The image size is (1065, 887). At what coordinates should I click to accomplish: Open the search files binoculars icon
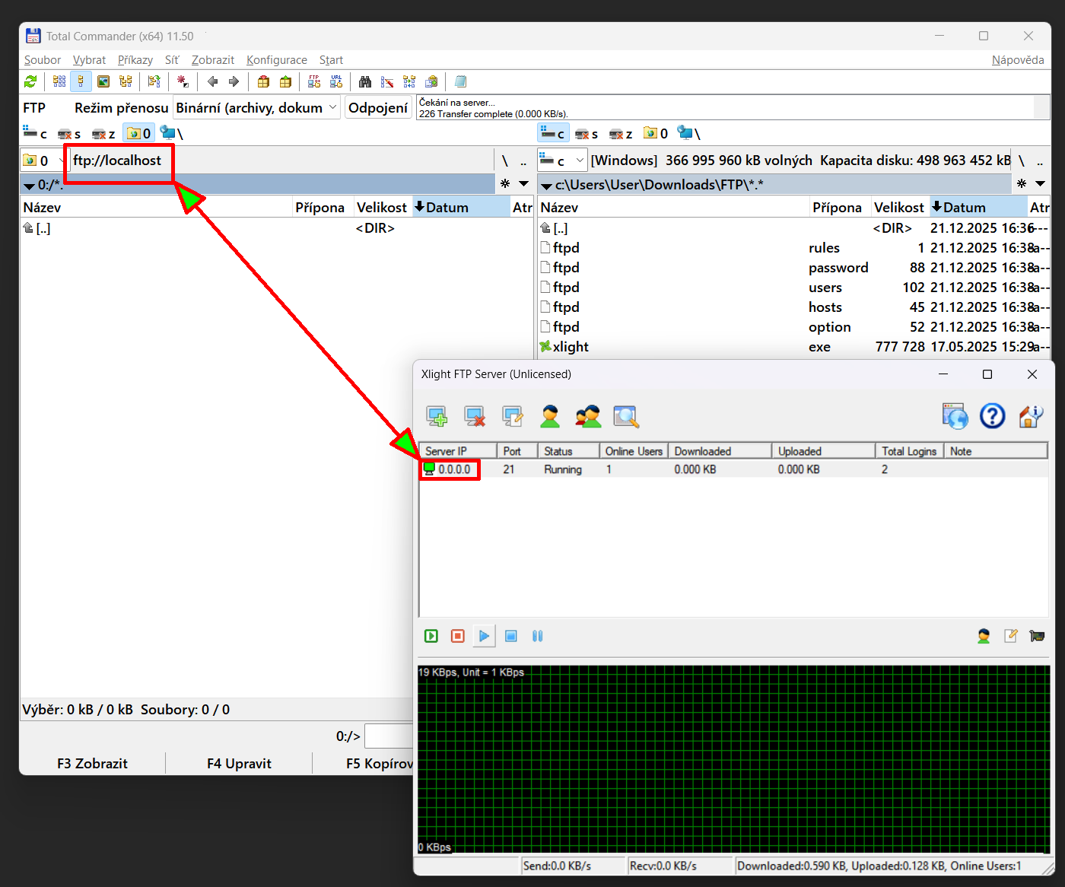click(x=365, y=81)
